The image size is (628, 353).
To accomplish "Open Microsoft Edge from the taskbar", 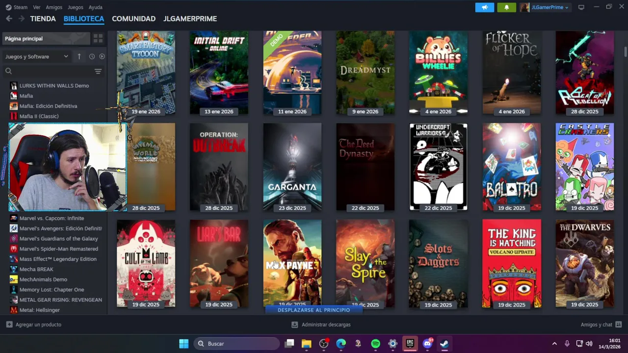I will click(x=341, y=344).
